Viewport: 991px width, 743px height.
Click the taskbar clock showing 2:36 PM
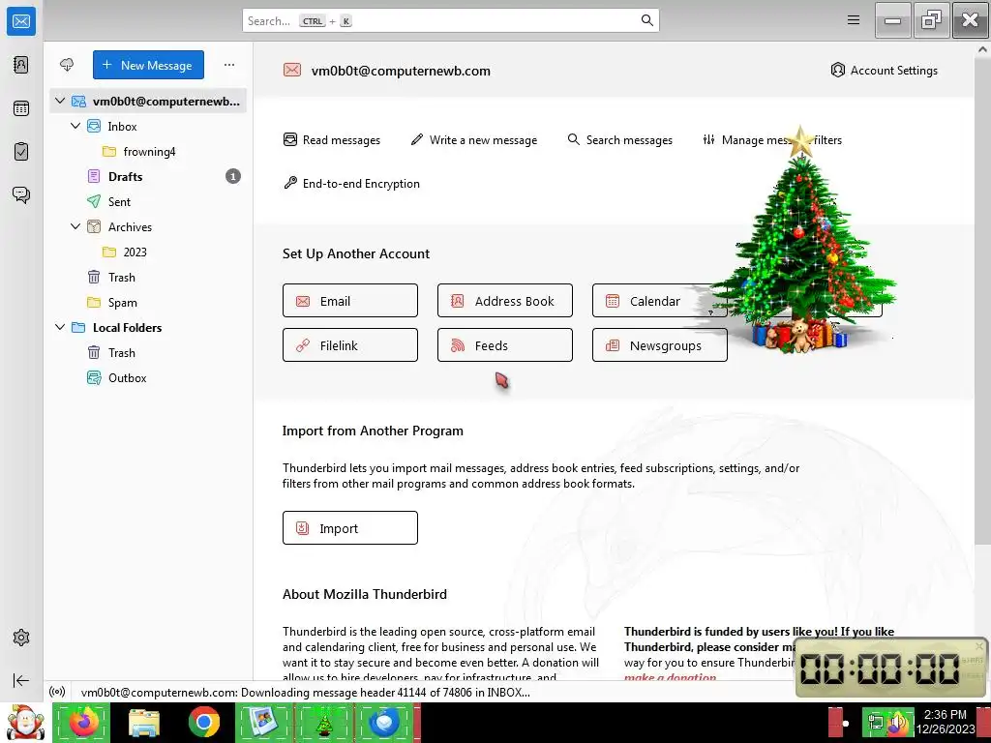(x=946, y=722)
